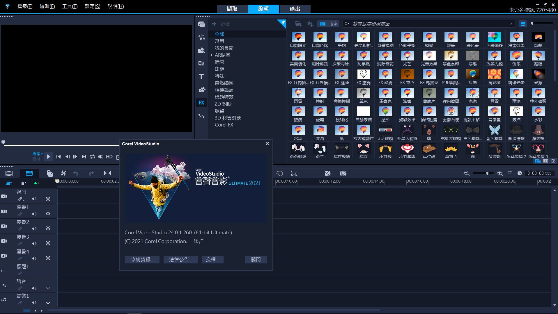The image size is (558, 314).
Task: Click the 法律公告... button
Action: (x=181, y=260)
